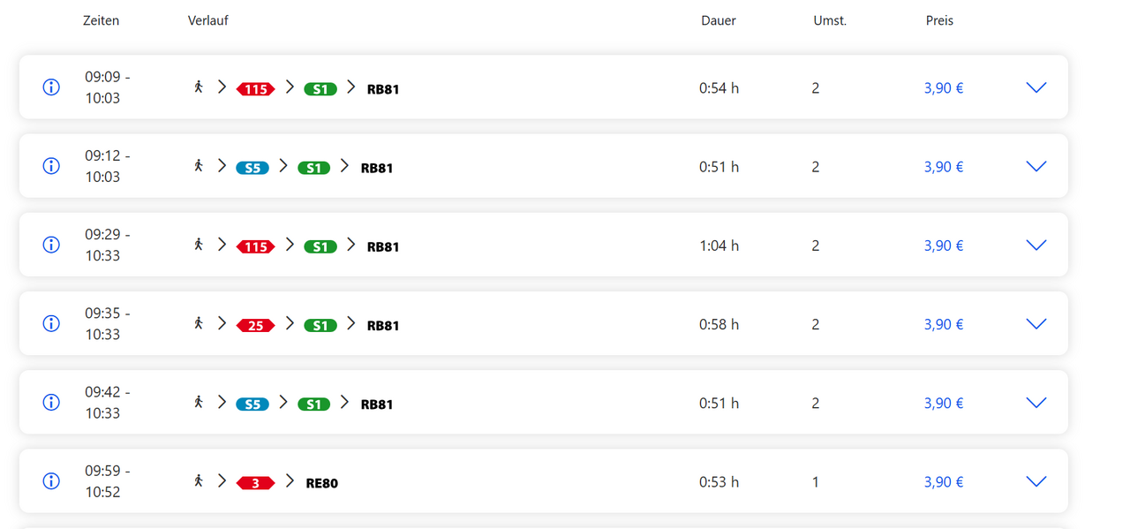The height and width of the screenshot is (529, 1130).
Task: Click 3,90 € price of 09:29 connection
Action: [944, 246]
